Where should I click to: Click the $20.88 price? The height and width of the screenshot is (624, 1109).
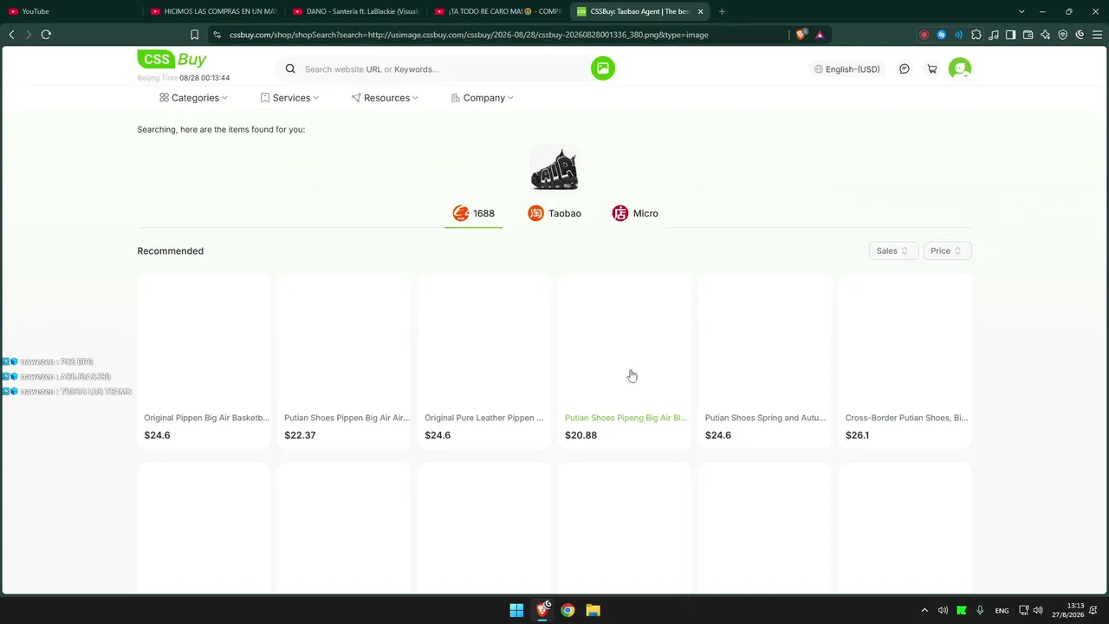click(x=580, y=435)
